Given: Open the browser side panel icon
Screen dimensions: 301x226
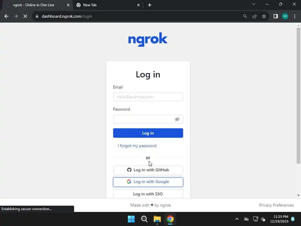Looking at the screenshot, I should 276,16.
